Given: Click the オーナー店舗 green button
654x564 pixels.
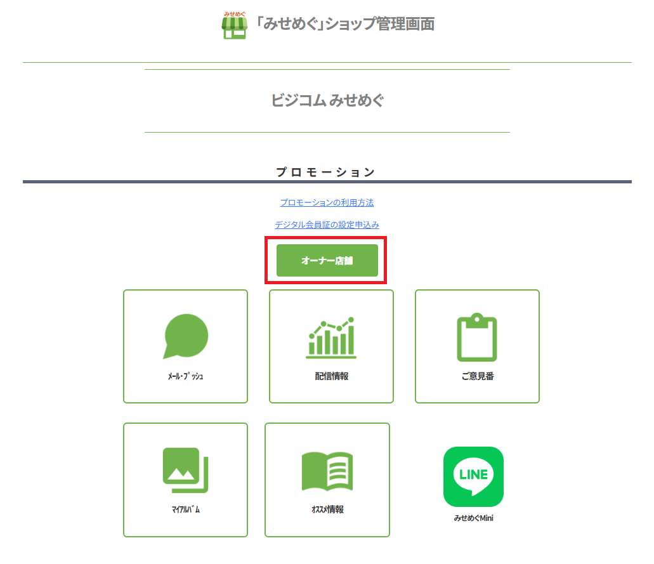Looking at the screenshot, I should (327, 260).
